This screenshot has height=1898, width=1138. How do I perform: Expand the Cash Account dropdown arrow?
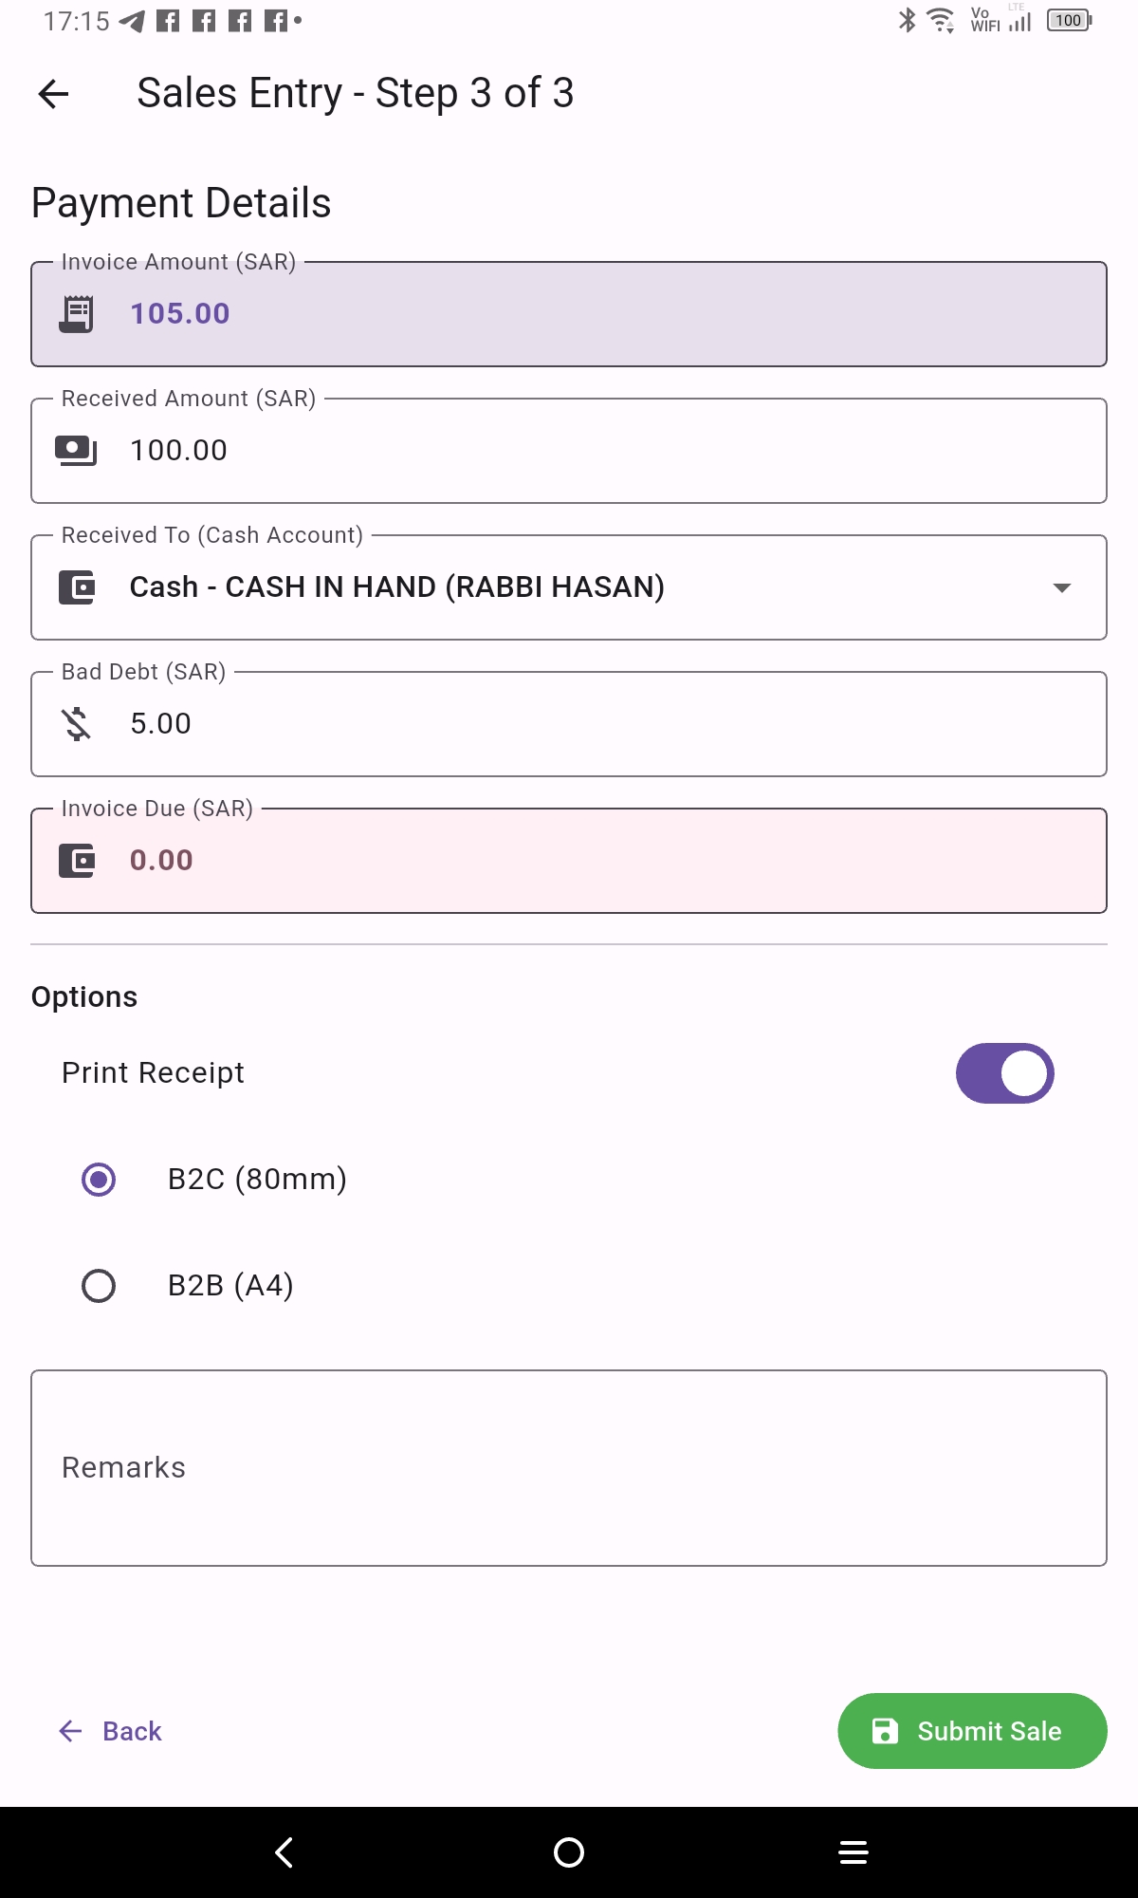pos(1062,587)
